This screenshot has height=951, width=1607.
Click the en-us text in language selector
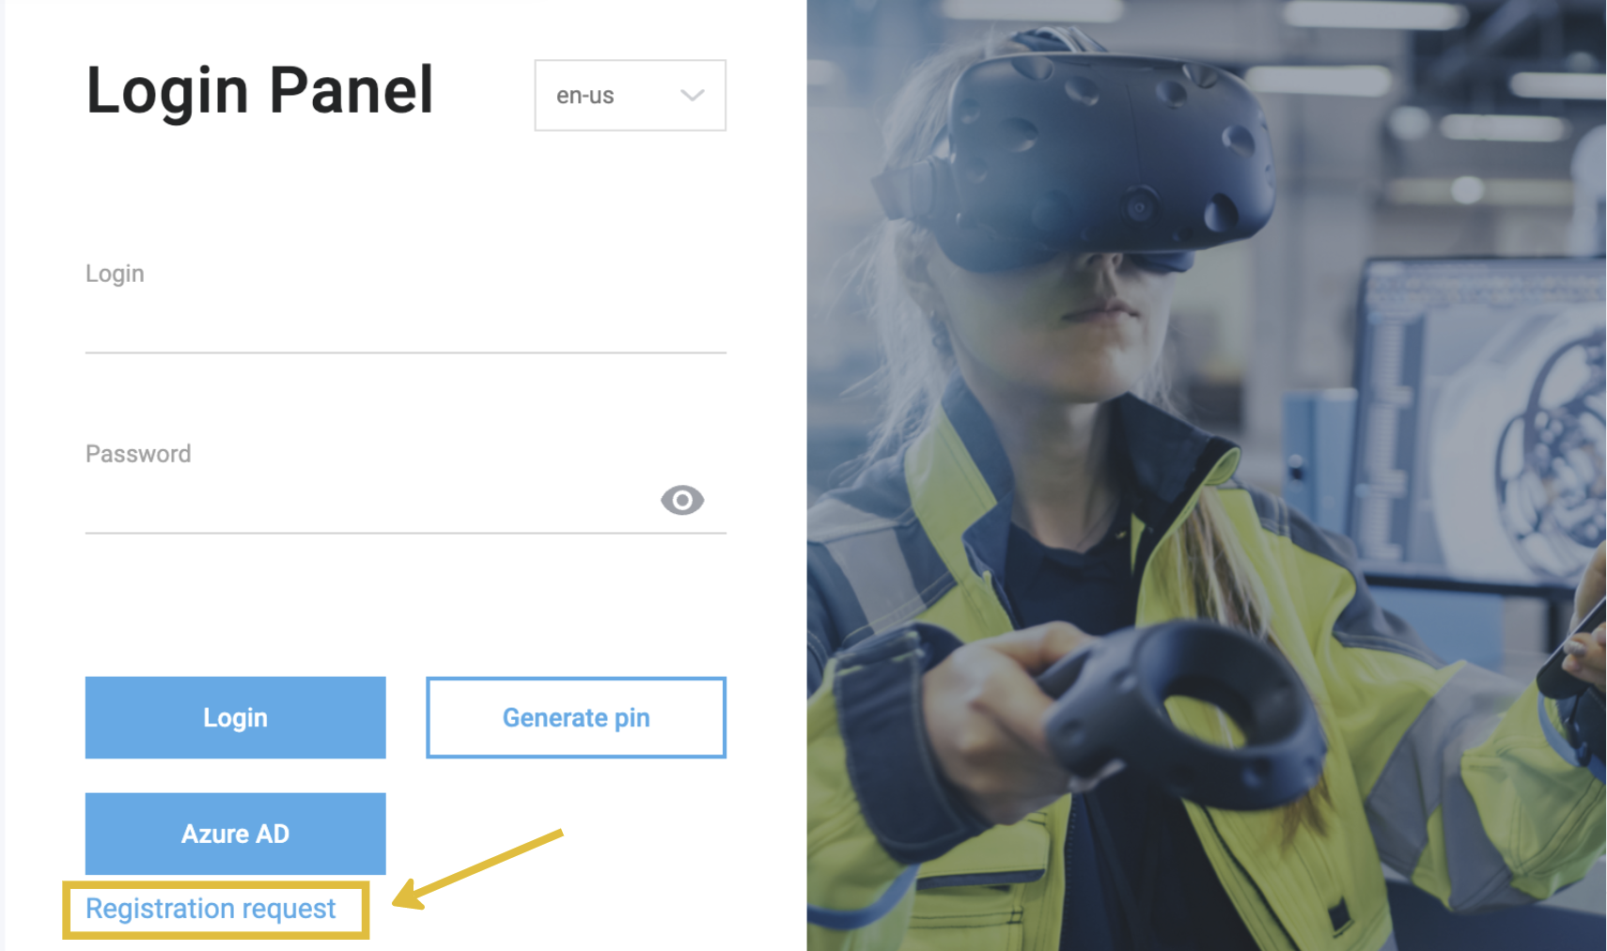pyautogui.click(x=585, y=96)
